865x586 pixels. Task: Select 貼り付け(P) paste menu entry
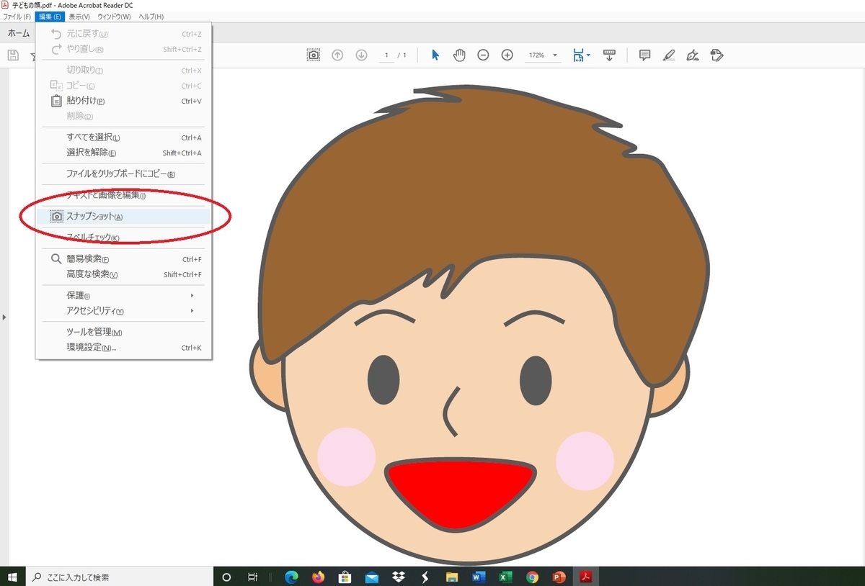(x=124, y=101)
